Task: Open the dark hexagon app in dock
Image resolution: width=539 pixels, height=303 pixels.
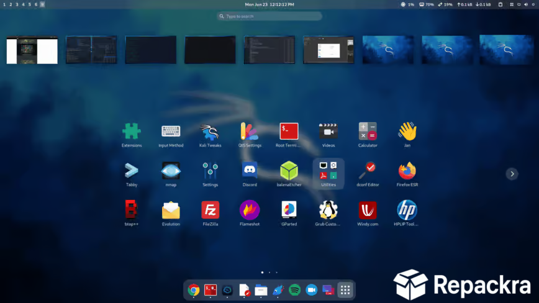Action: tap(227, 290)
